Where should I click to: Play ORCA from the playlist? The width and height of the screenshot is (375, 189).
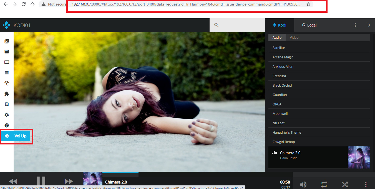tap(319, 104)
